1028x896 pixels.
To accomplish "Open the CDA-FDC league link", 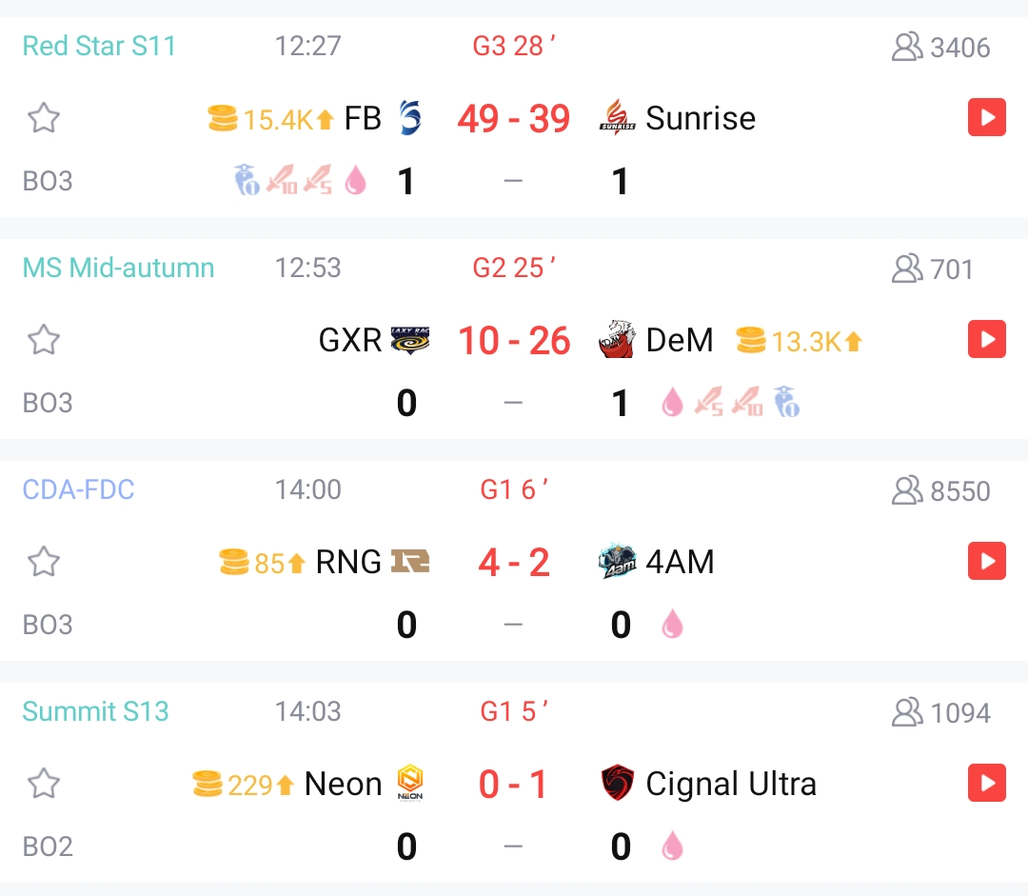I will pos(78,489).
